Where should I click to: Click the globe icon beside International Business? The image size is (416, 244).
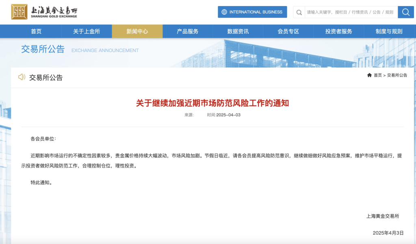[224, 12]
